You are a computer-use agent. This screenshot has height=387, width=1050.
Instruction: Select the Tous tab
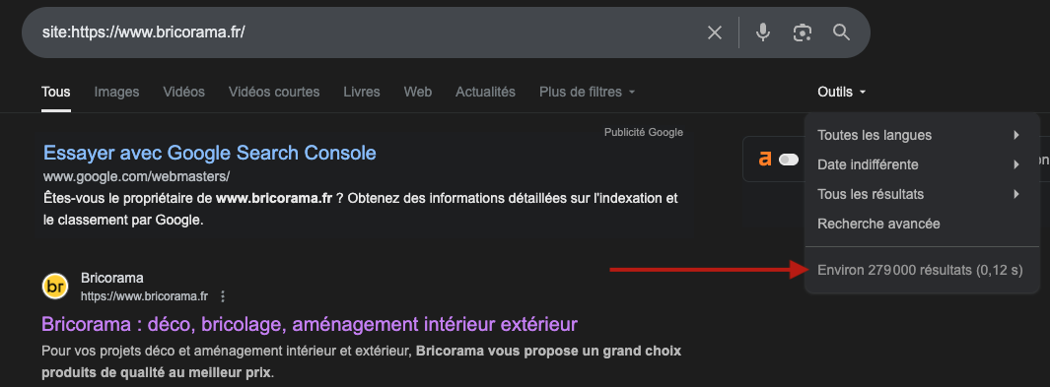pyautogui.click(x=55, y=93)
